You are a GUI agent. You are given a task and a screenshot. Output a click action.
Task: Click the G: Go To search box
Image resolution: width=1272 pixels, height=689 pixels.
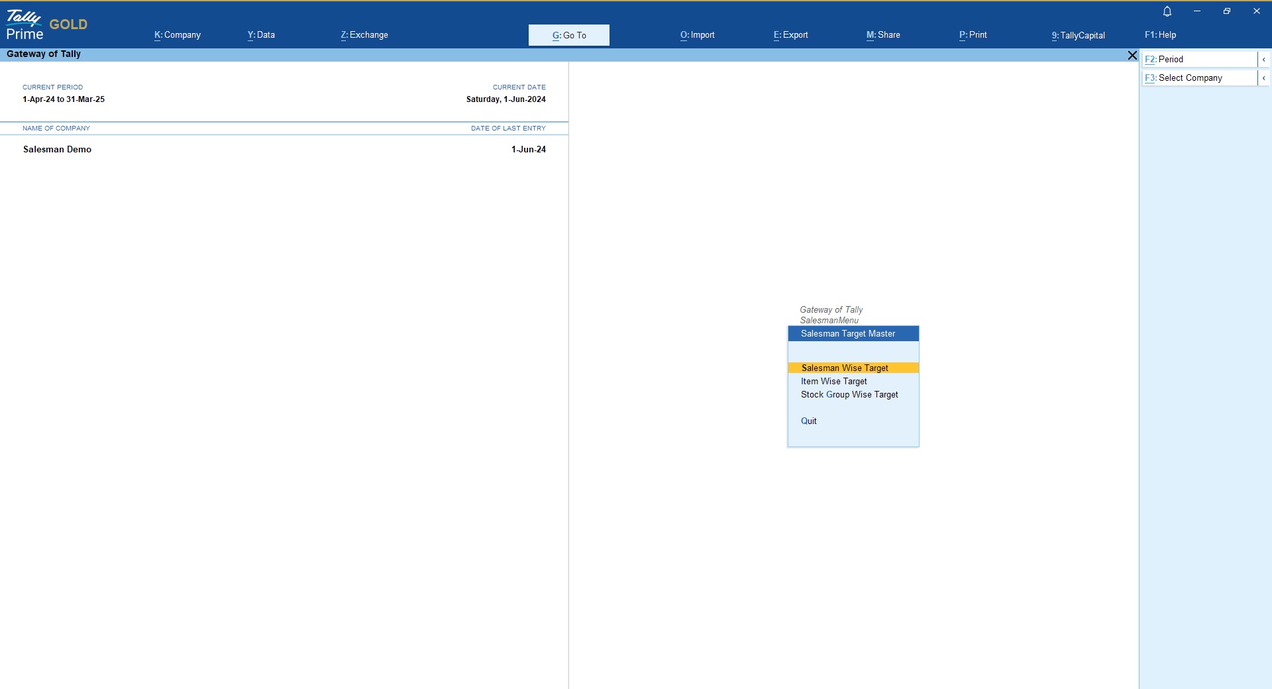click(568, 35)
